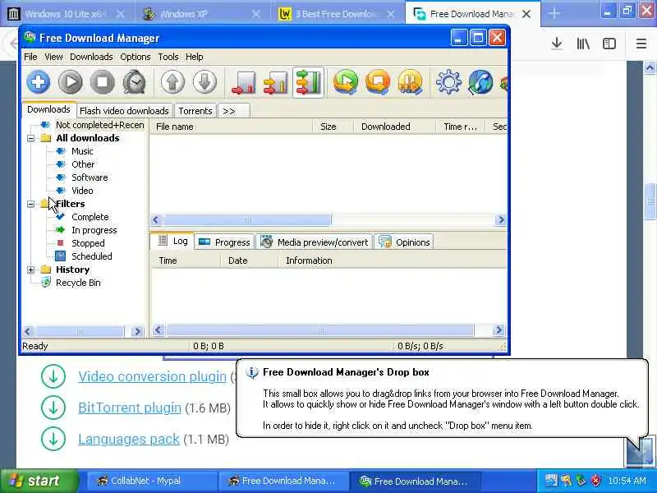
Task: Select the Other category
Action: (83, 164)
